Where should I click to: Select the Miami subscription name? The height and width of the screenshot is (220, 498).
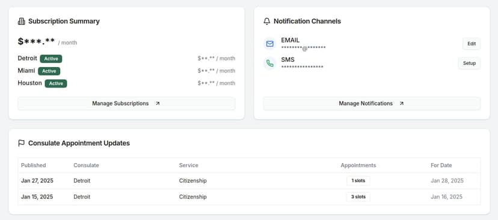(x=26, y=71)
